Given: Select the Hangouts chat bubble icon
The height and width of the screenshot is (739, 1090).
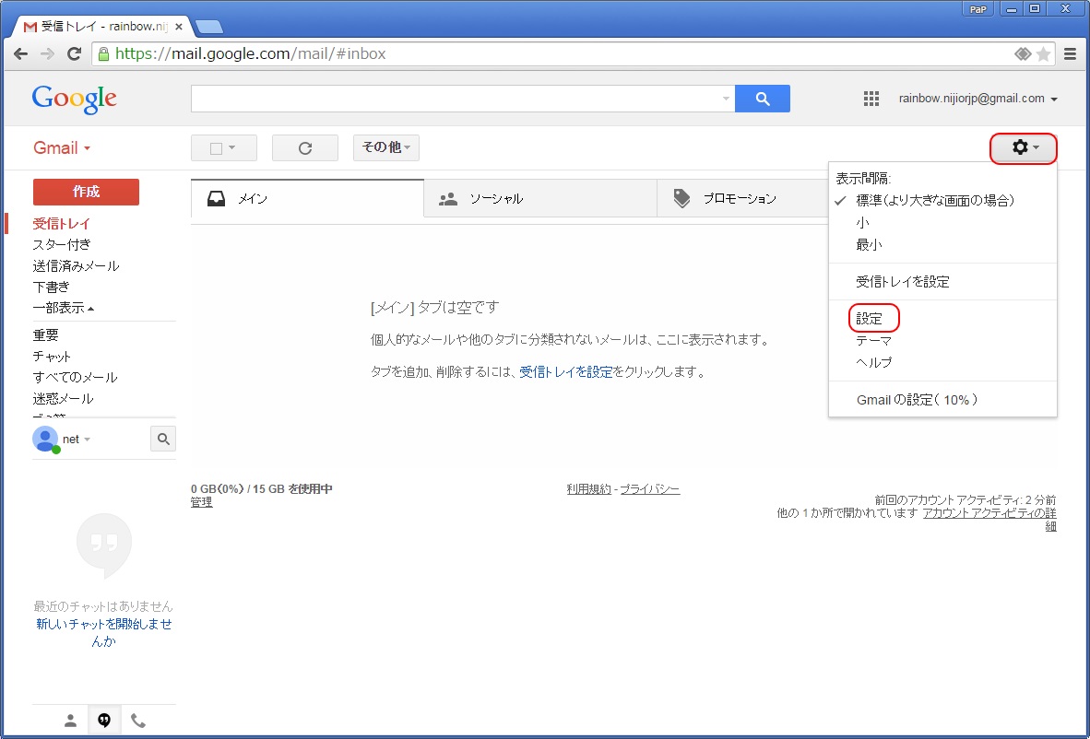Looking at the screenshot, I should click(104, 721).
